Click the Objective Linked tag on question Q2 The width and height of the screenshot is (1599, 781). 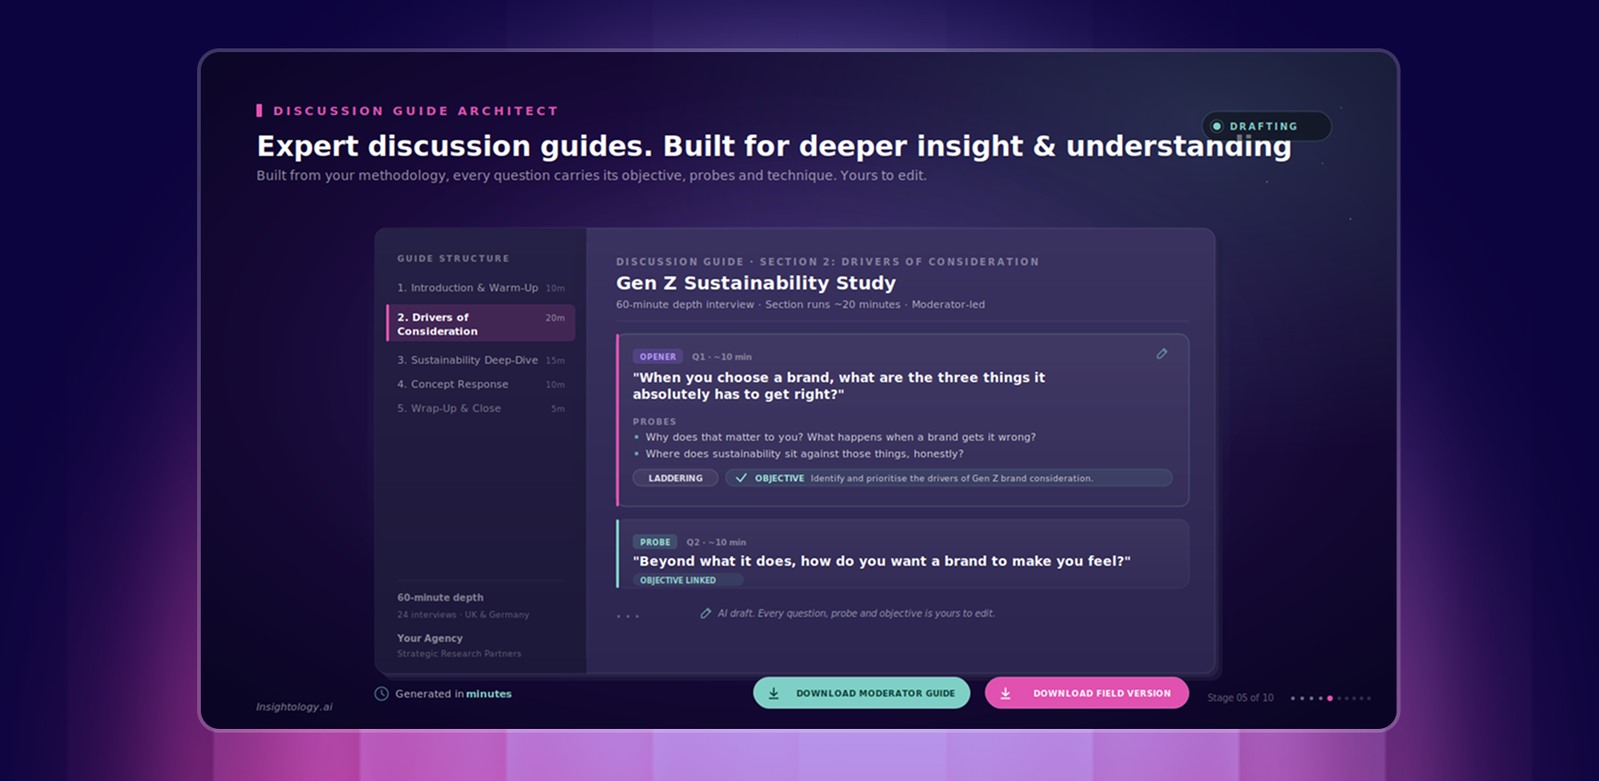pos(688,580)
